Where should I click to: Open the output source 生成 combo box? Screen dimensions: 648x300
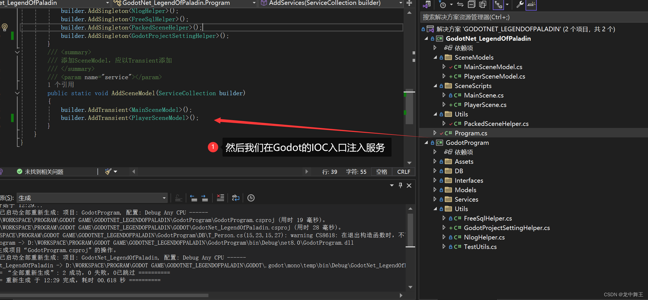(92, 198)
